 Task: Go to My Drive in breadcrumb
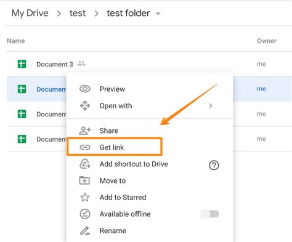(30, 13)
